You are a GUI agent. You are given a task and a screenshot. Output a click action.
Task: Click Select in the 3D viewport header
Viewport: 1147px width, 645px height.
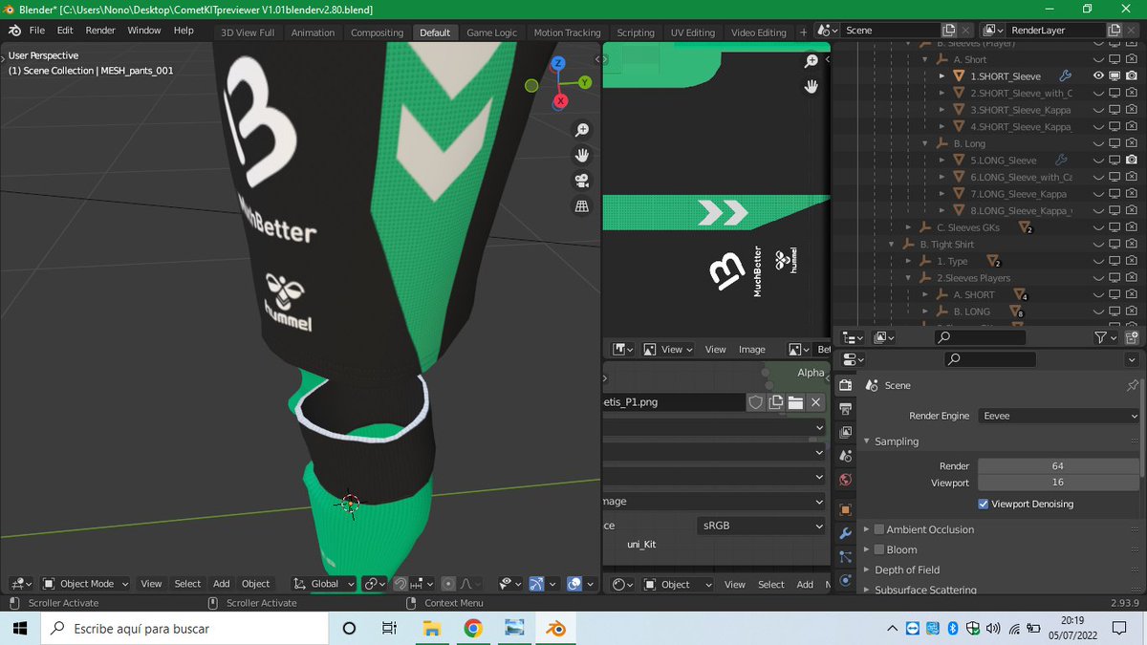[x=187, y=583]
